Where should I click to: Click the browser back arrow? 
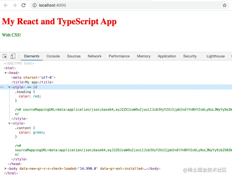(x=6, y=5)
